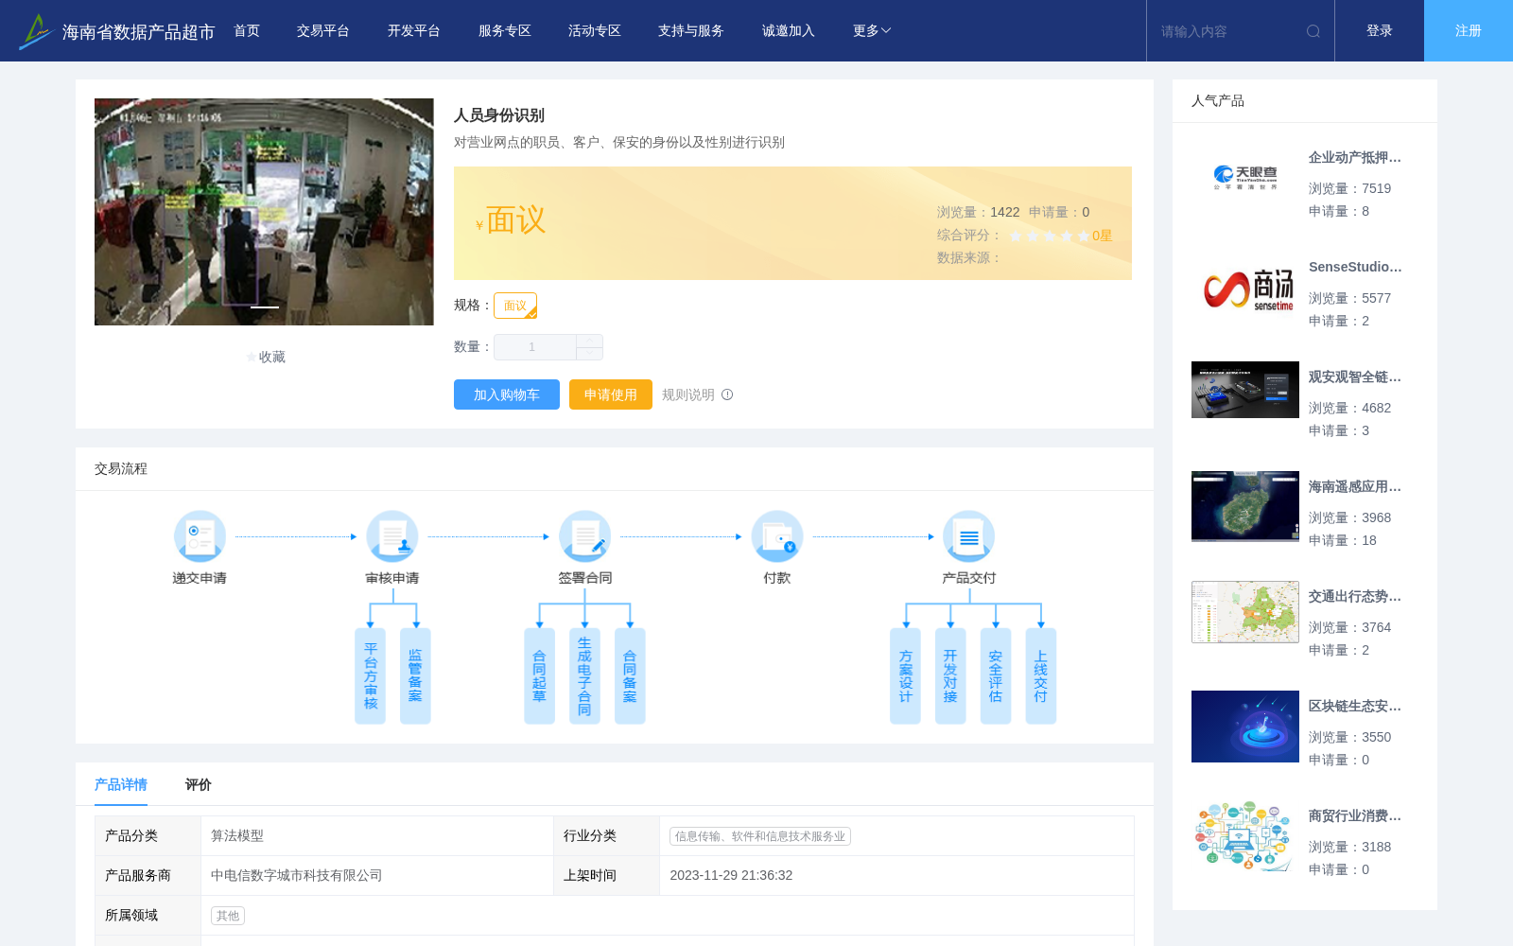Open the 区块链生态安 product thumbnail

1245,727
